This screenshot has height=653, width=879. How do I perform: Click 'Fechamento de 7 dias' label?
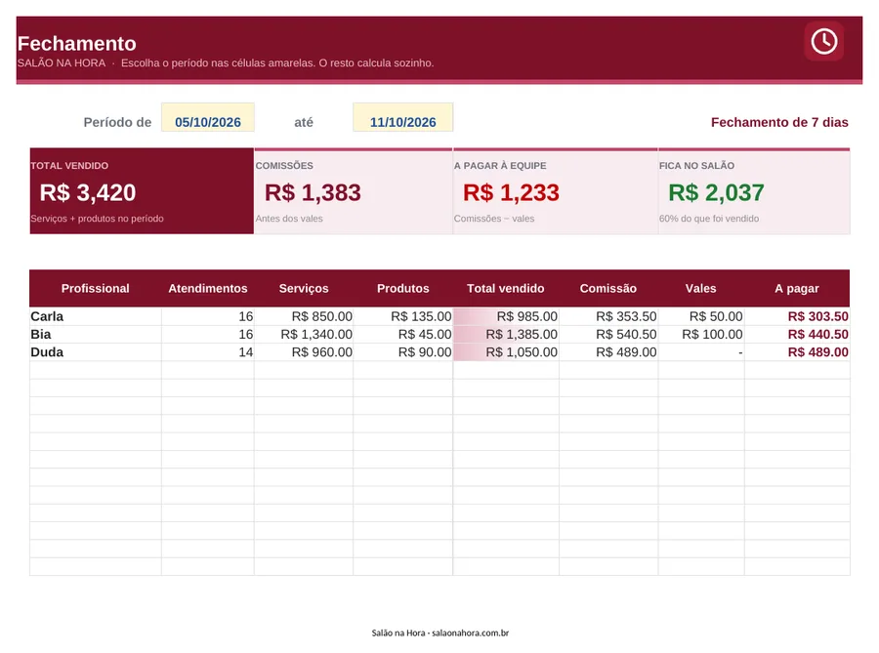pyautogui.click(x=779, y=122)
